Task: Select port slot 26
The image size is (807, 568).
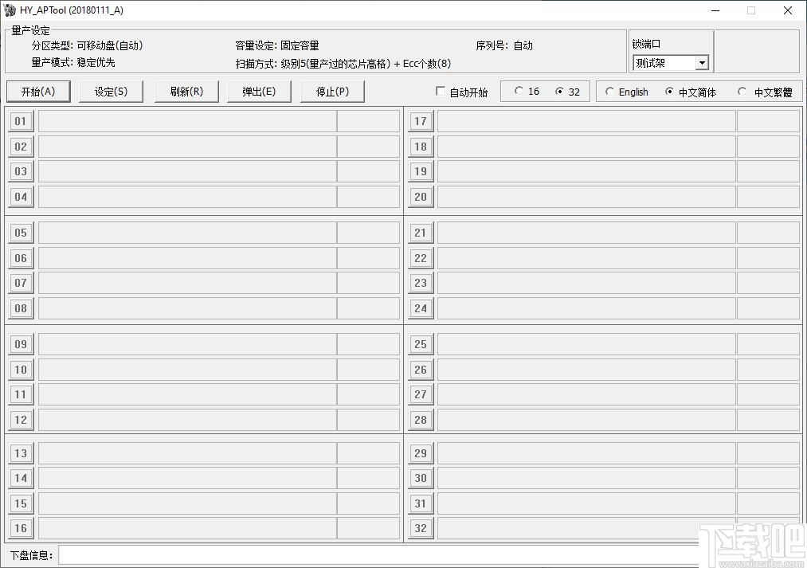Action: click(x=421, y=370)
